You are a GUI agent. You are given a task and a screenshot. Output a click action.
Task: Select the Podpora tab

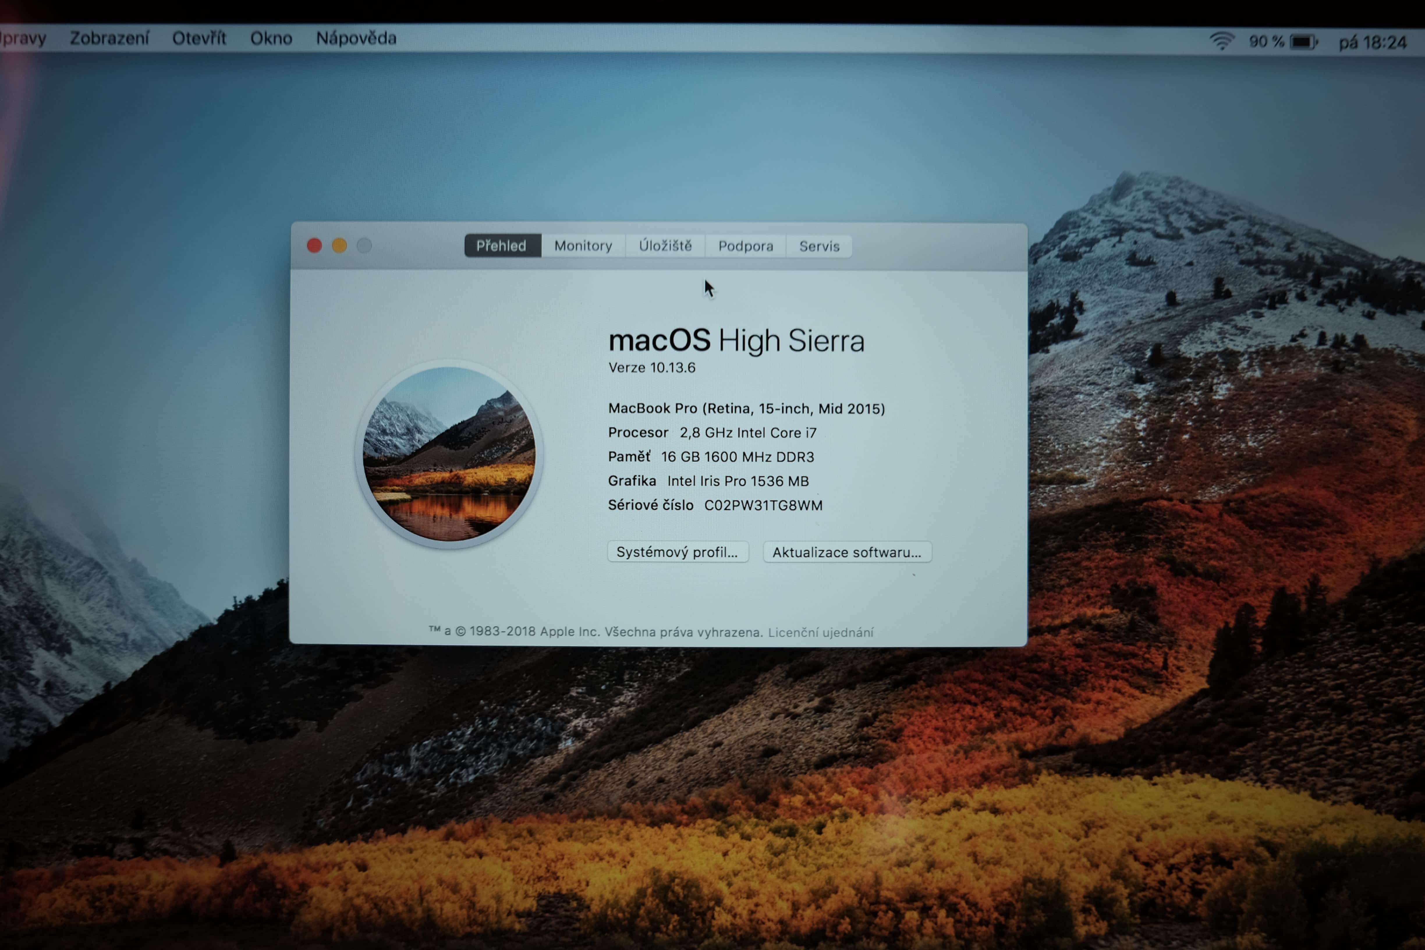(745, 246)
